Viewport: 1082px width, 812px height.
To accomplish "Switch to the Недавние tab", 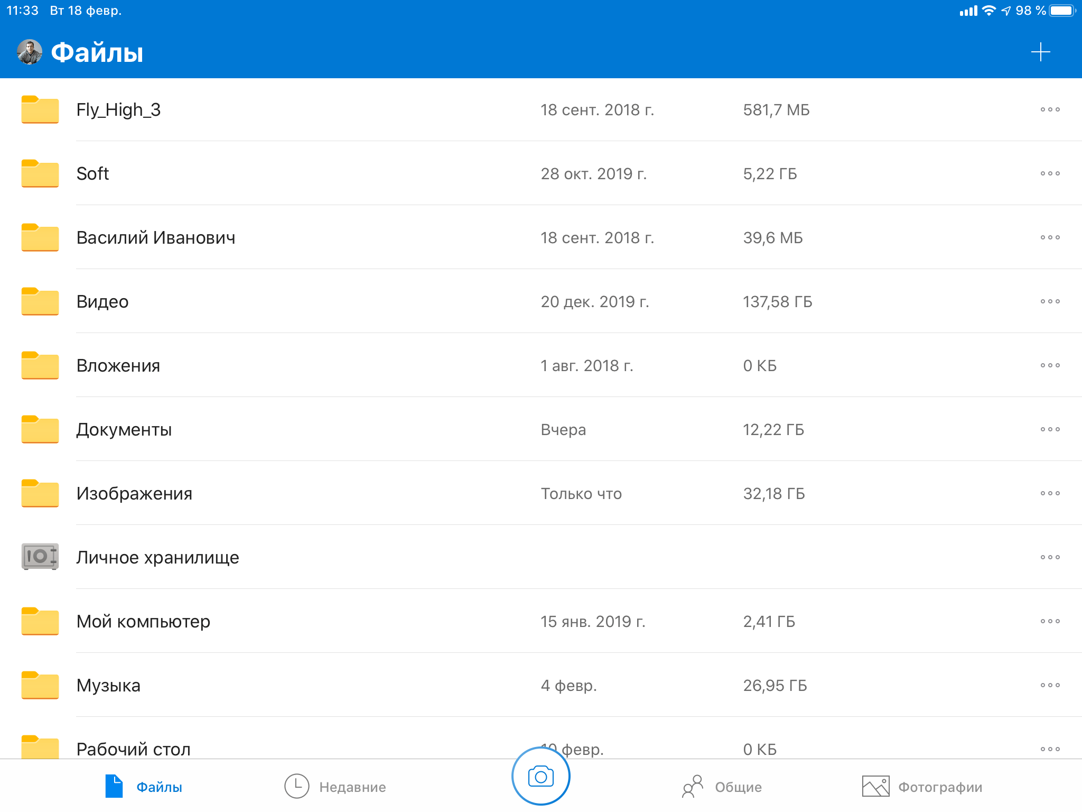I will pyautogui.click(x=335, y=787).
